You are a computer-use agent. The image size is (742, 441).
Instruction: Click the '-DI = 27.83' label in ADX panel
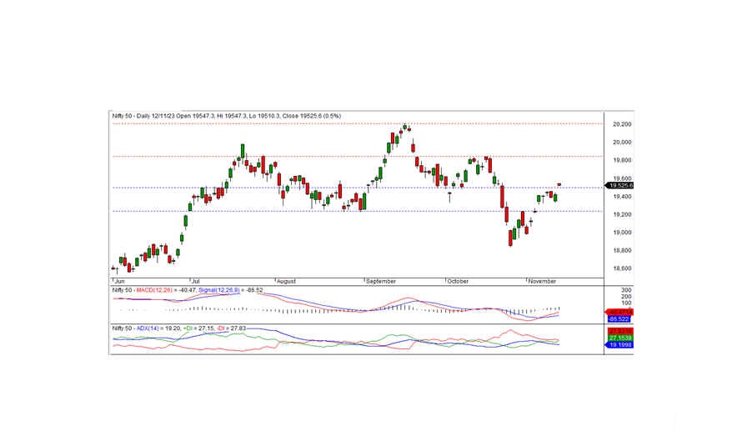(232, 328)
